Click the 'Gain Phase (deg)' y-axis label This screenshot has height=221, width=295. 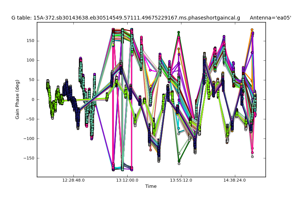(17, 99)
